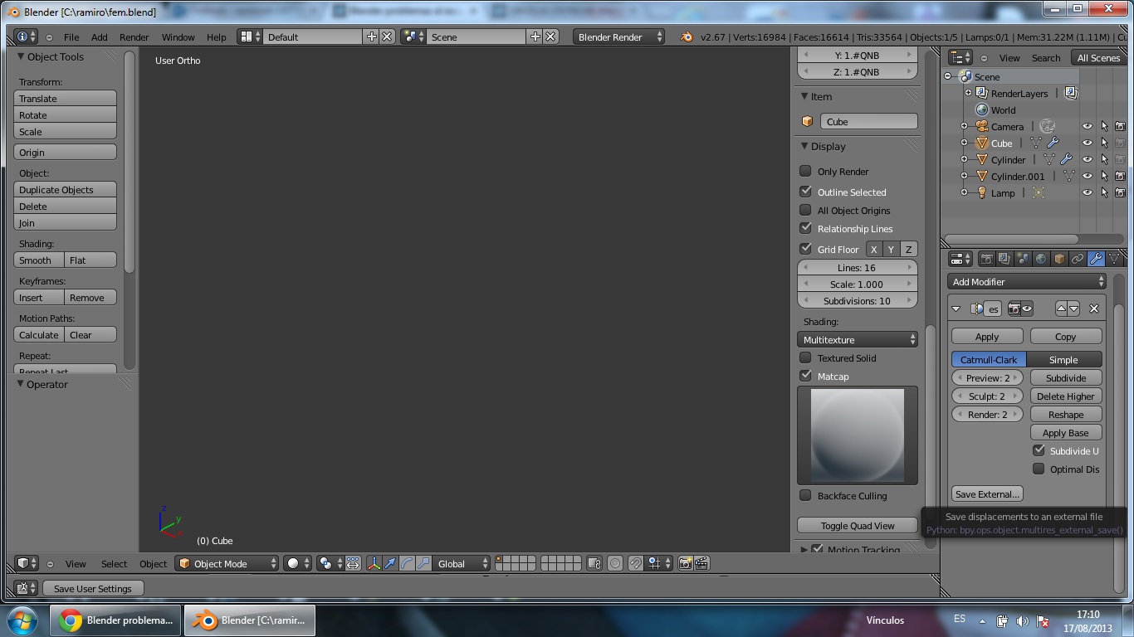
Task: Toggle renderability camera icon for Cylinder.001
Action: pyautogui.click(x=1120, y=176)
